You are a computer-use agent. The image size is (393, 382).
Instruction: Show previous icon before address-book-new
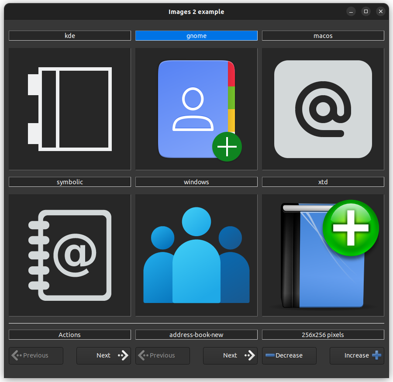(x=162, y=356)
